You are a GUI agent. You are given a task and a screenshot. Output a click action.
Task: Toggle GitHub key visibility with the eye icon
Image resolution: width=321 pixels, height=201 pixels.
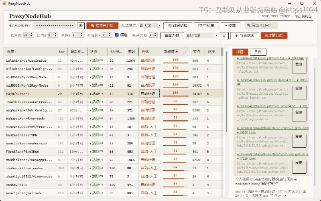tap(81, 26)
